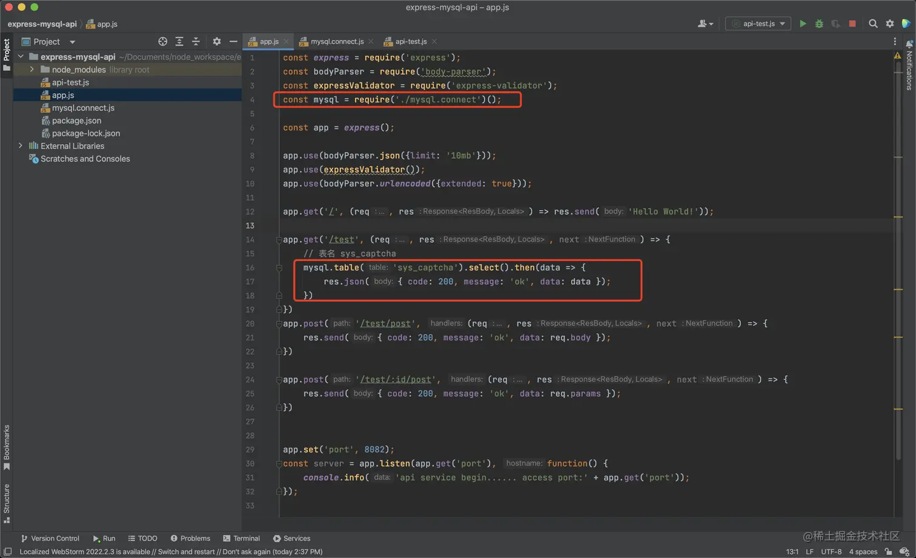Click the UTF-8 encoding status widget
The width and height of the screenshot is (916, 558).
831,551
